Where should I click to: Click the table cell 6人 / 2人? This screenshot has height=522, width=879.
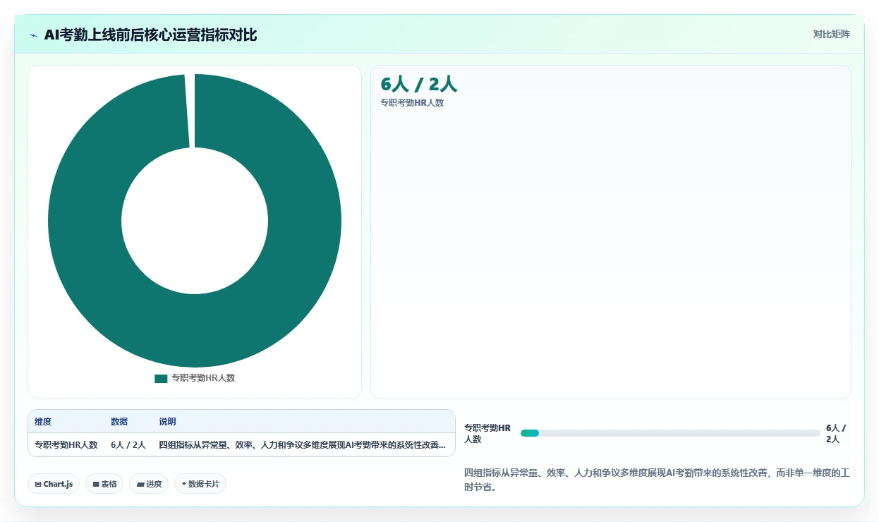tap(128, 445)
